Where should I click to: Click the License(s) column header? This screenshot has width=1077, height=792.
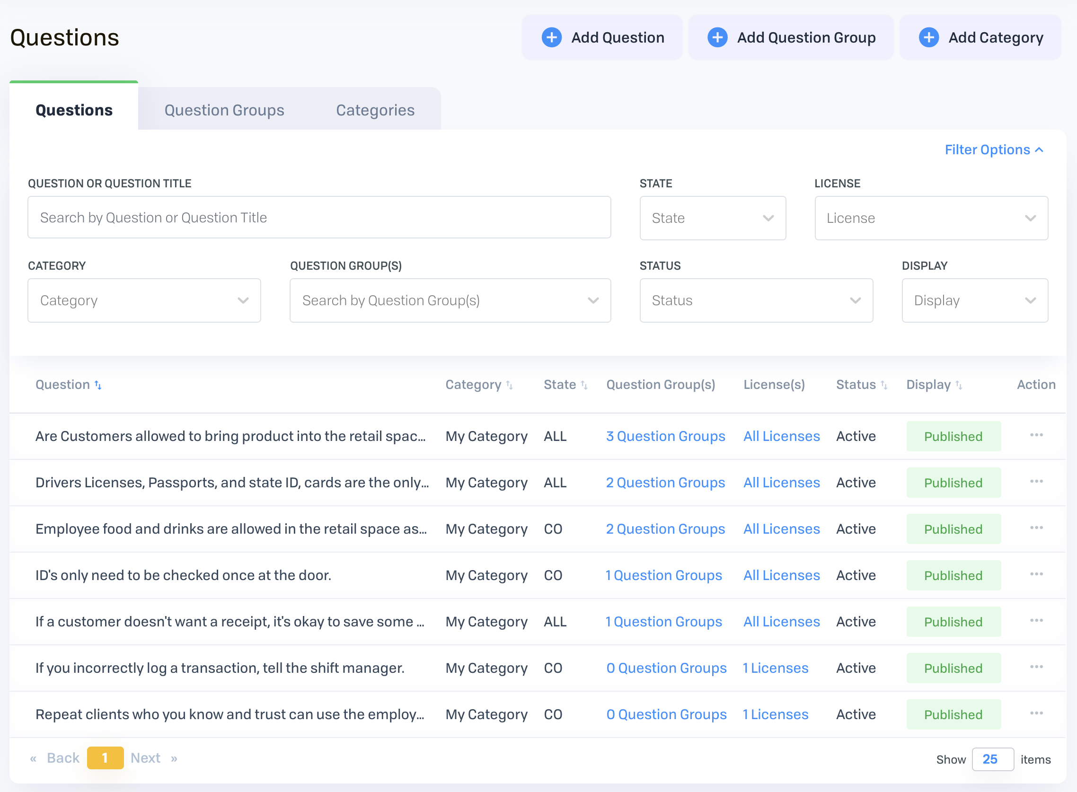tap(774, 385)
